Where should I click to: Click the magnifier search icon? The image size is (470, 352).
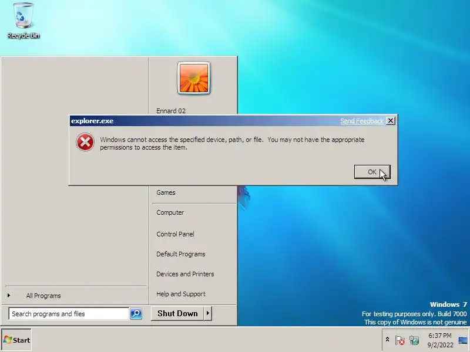(136, 314)
